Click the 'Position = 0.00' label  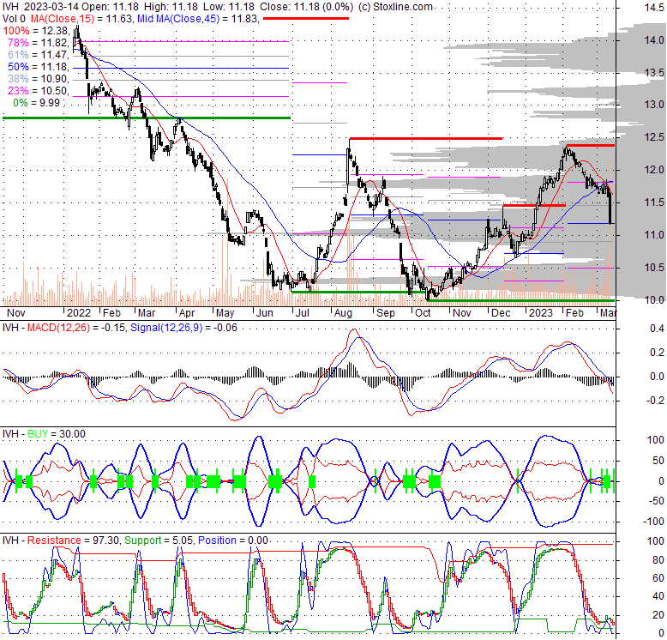click(x=233, y=540)
